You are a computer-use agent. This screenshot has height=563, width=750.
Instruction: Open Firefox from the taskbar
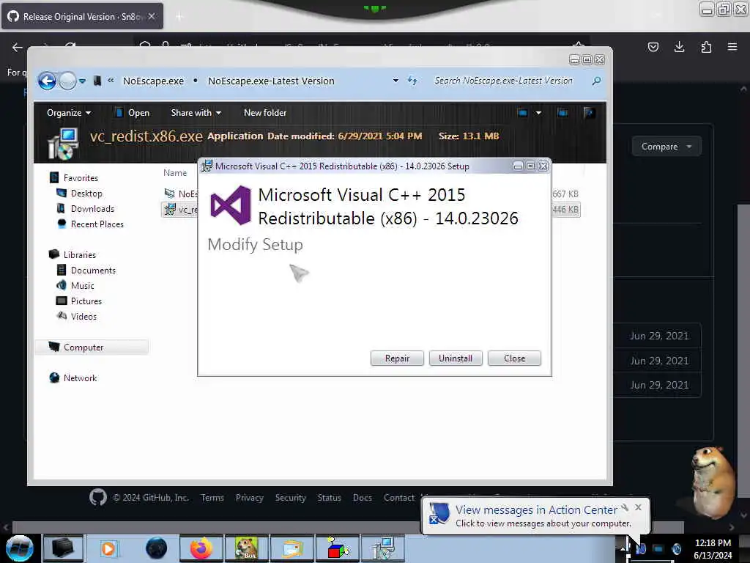coord(201,548)
